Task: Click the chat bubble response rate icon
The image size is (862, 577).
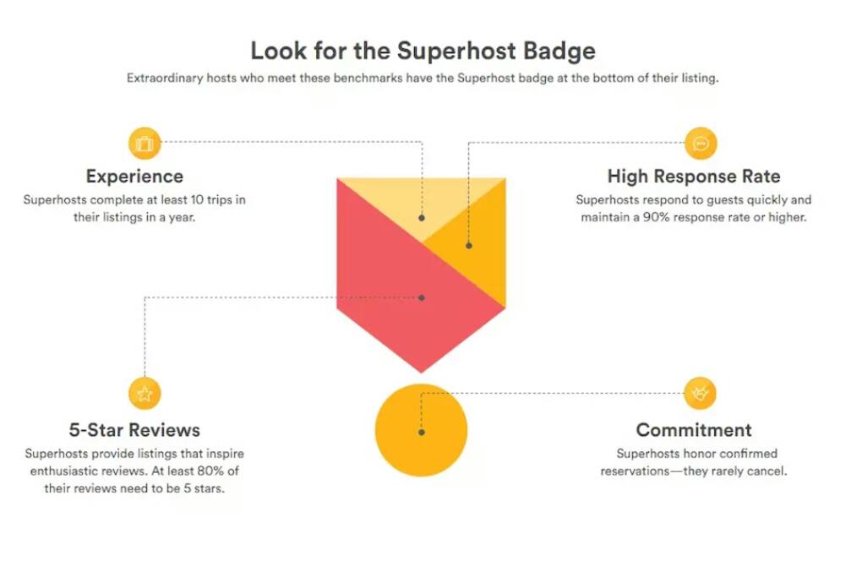Action: coord(701,144)
